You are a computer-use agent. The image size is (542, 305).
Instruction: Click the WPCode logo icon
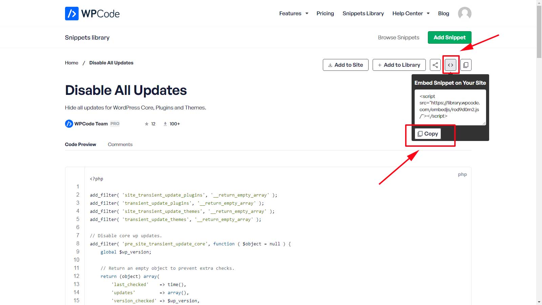[72, 14]
